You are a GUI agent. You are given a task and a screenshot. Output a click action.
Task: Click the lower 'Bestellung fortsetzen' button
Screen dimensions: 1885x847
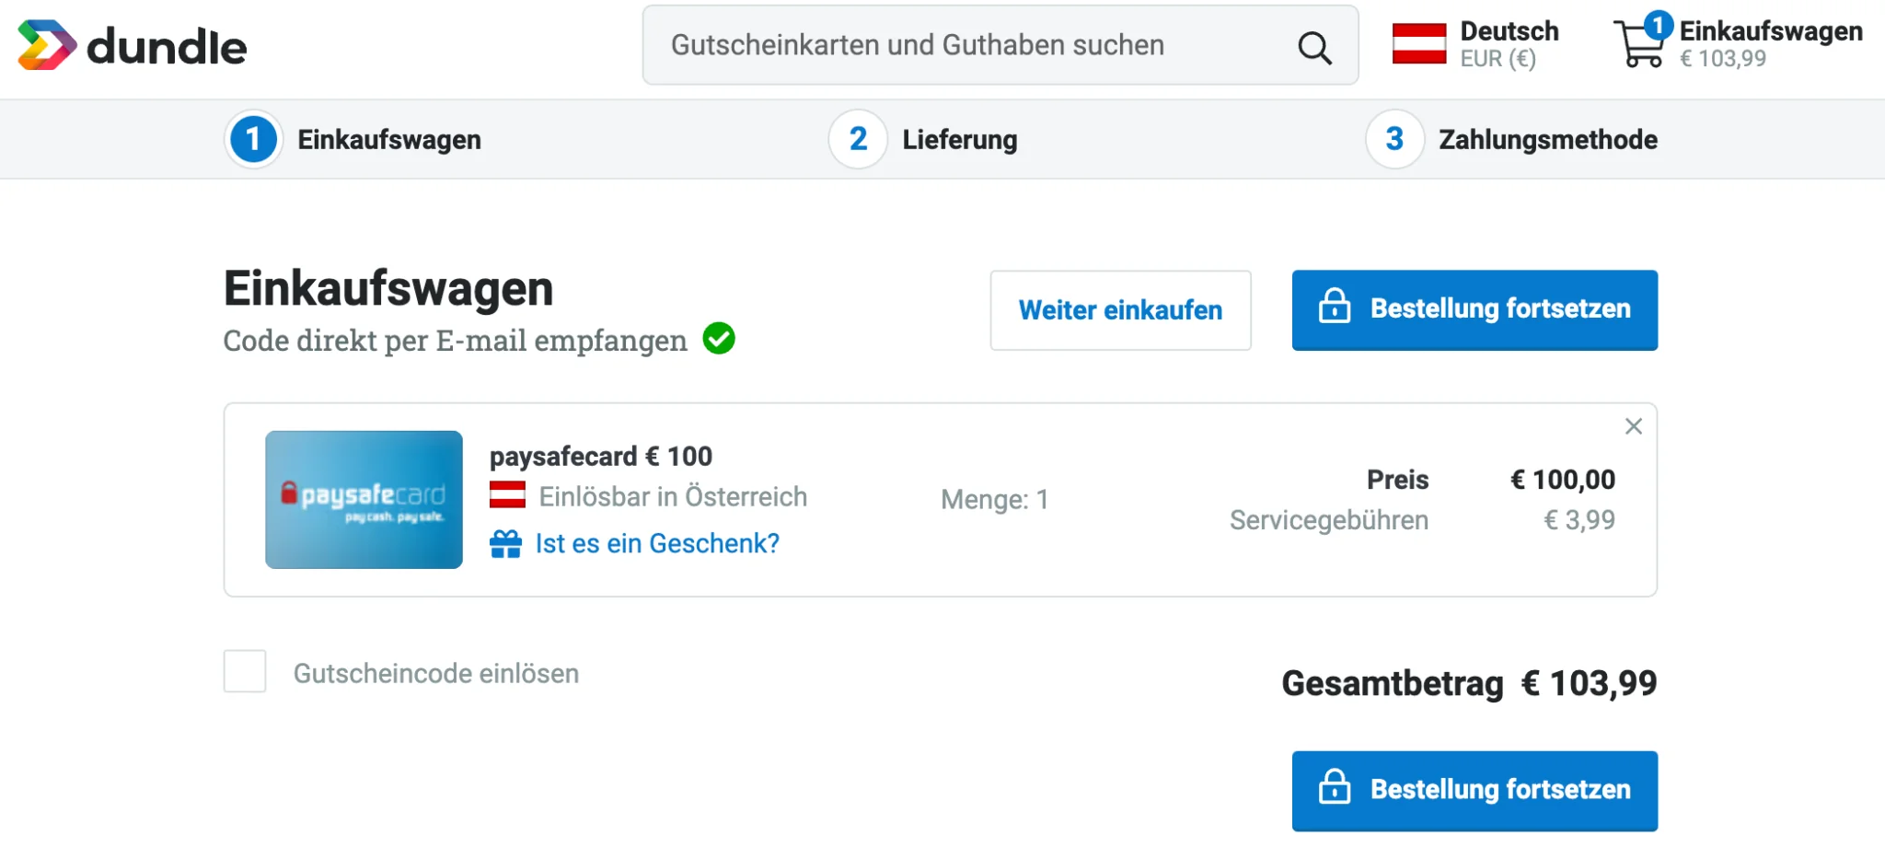(1474, 790)
